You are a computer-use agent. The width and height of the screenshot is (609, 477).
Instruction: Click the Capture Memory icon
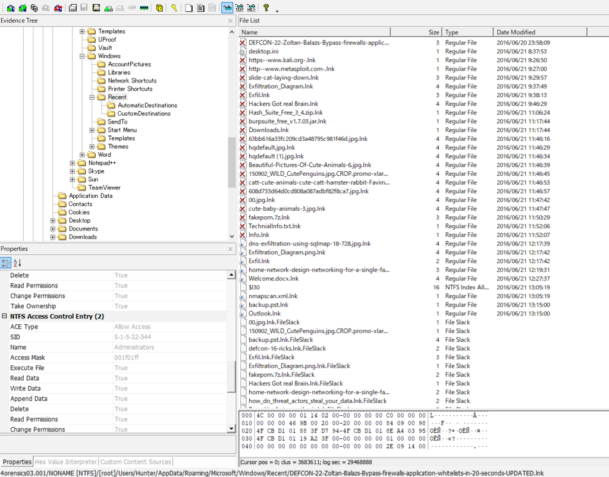point(144,8)
